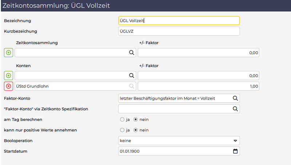Click the Bezeichnung text field
291x165 pixels.
(x=179, y=21)
